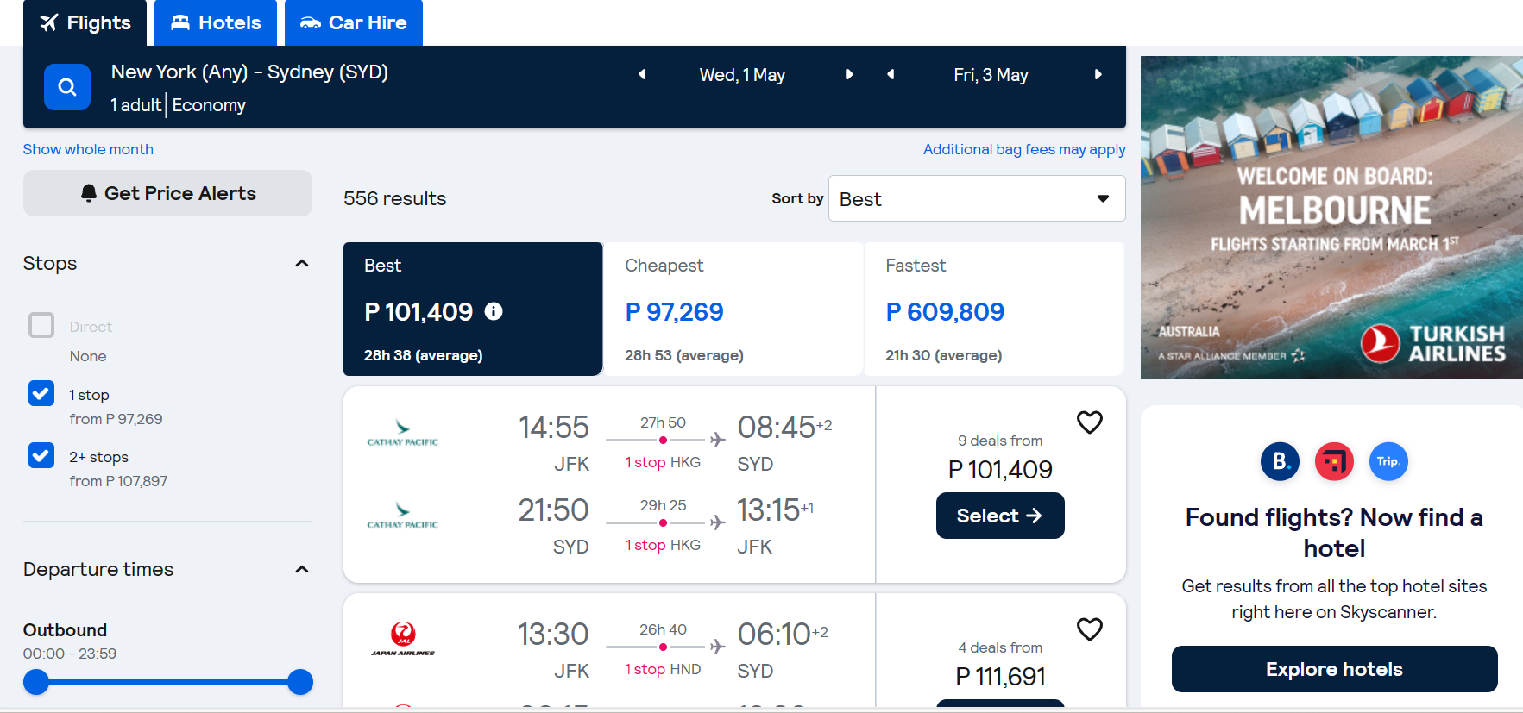Uncheck the 2+ stops filter

[x=41, y=455]
